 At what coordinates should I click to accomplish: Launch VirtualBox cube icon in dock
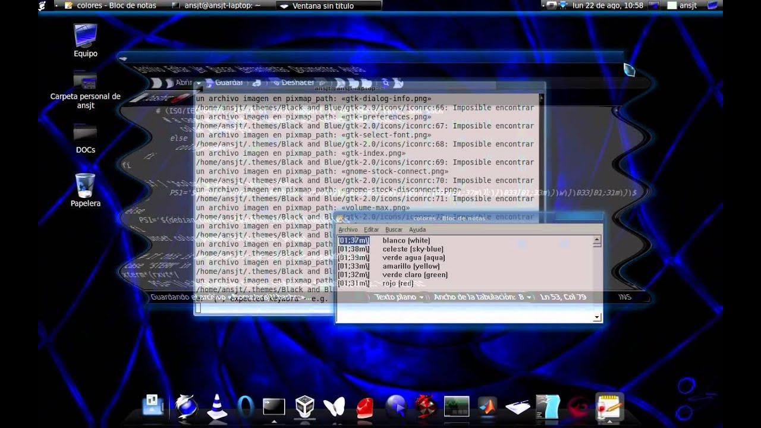click(x=305, y=407)
